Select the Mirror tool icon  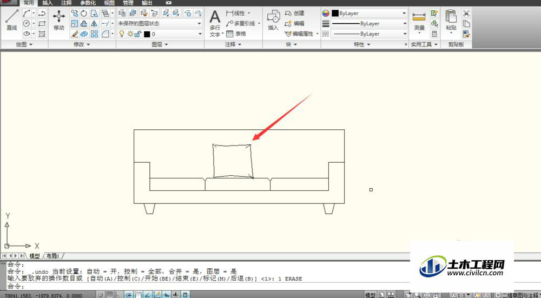click(x=94, y=23)
